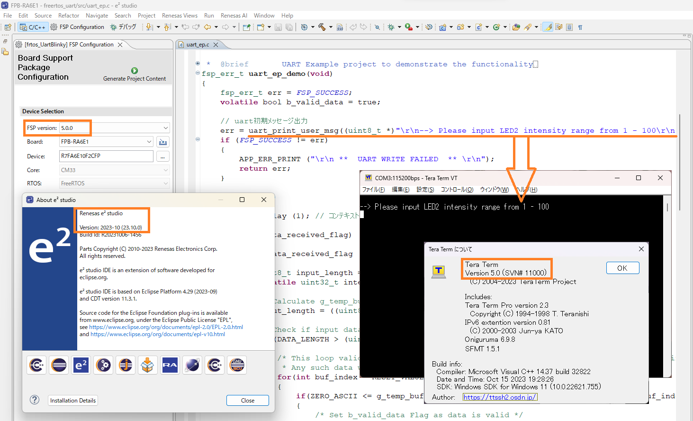693x421 pixels.
Task: Toggle the Mark Occurrences highlighter button
Action: coord(548,27)
